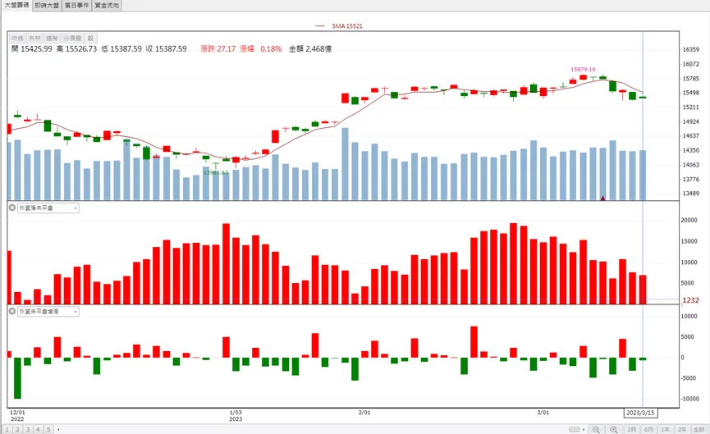This screenshot has height=434, width=710.
Task: Click the 2/01 date axis label
Action: click(364, 413)
